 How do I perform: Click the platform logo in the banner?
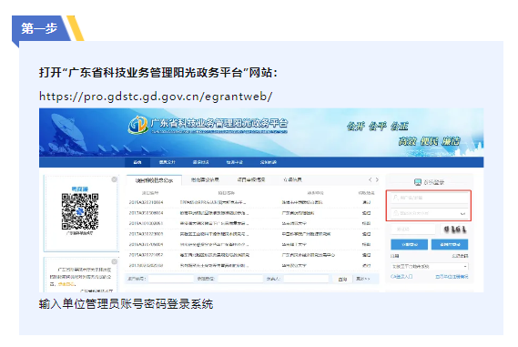pos(138,125)
